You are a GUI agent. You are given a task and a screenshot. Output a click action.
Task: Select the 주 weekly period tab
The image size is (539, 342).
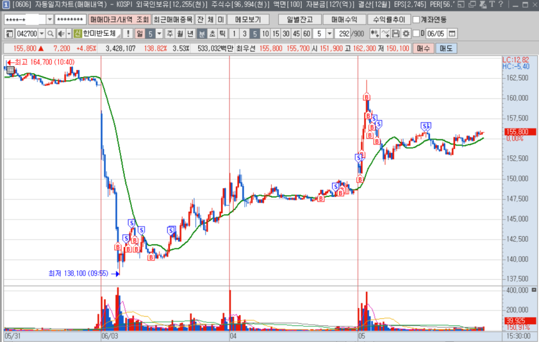169,33
